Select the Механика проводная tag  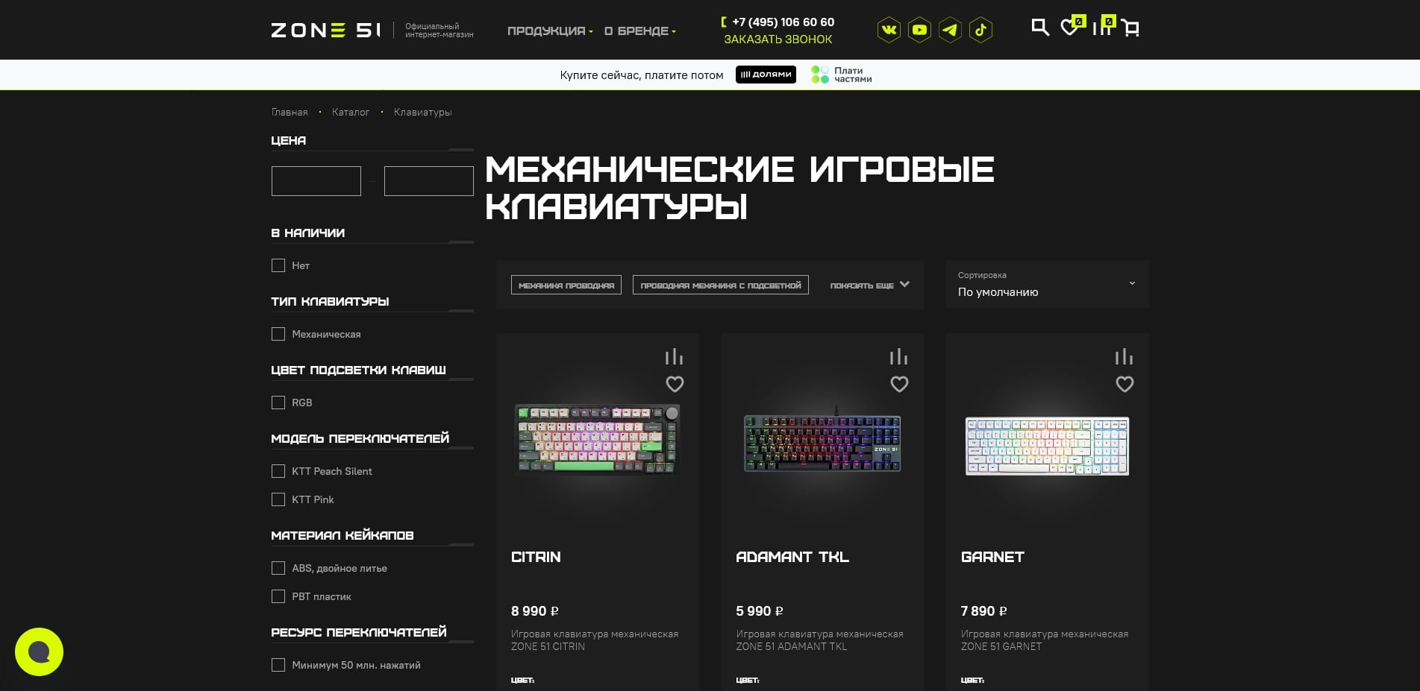tap(566, 285)
